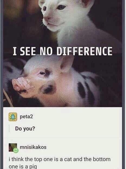126x169 pixels.
Task: Visit the mnisikakos blog username
Action: coord(33,147)
